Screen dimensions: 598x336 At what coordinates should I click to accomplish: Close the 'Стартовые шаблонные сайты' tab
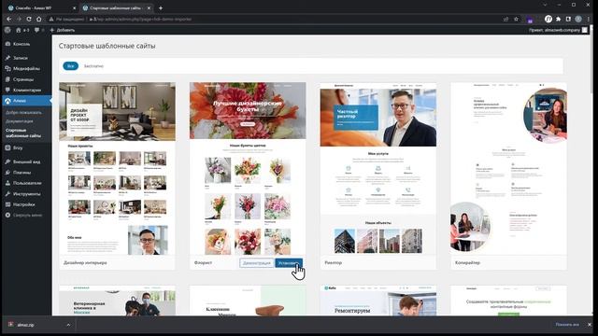click(149, 7)
